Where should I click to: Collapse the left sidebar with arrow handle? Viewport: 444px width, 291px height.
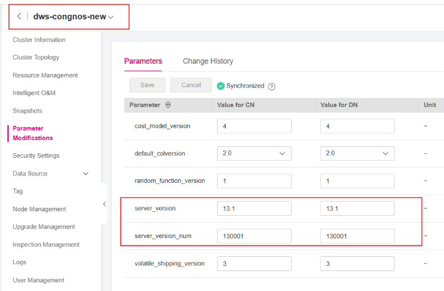click(x=104, y=204)
